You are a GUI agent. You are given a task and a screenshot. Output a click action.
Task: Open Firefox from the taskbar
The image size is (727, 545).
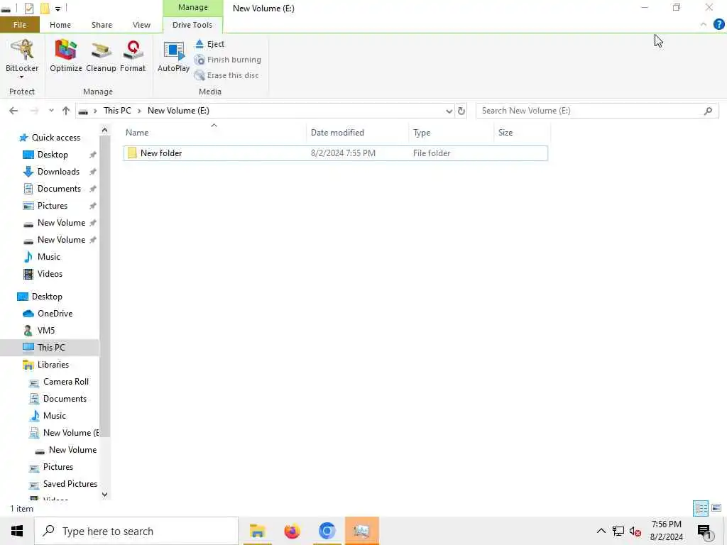292,531
